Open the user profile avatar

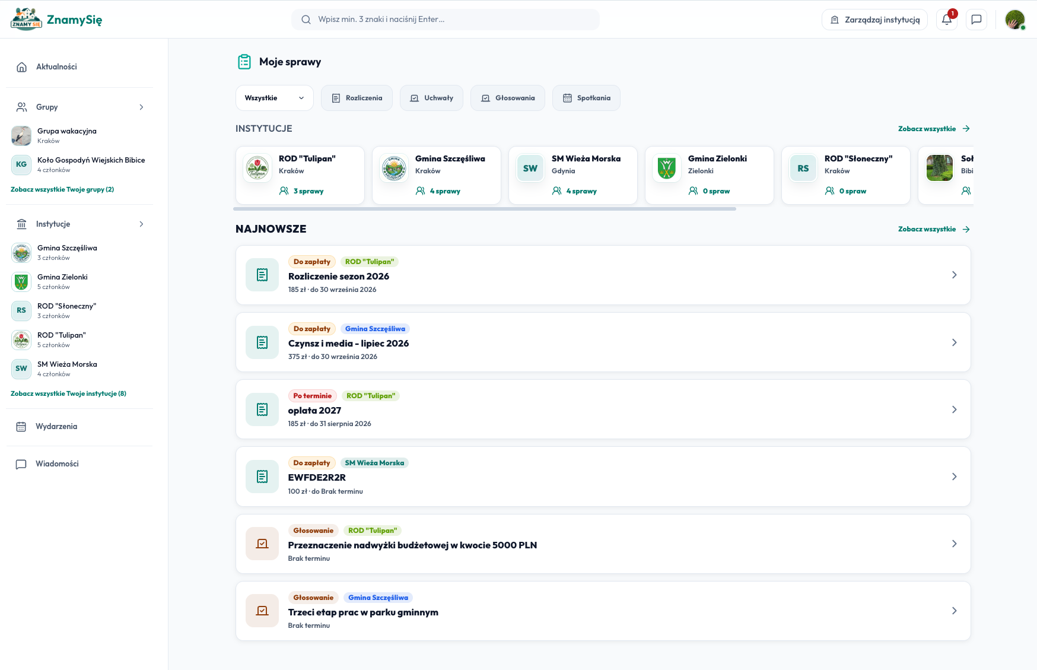coord(1014,20)
